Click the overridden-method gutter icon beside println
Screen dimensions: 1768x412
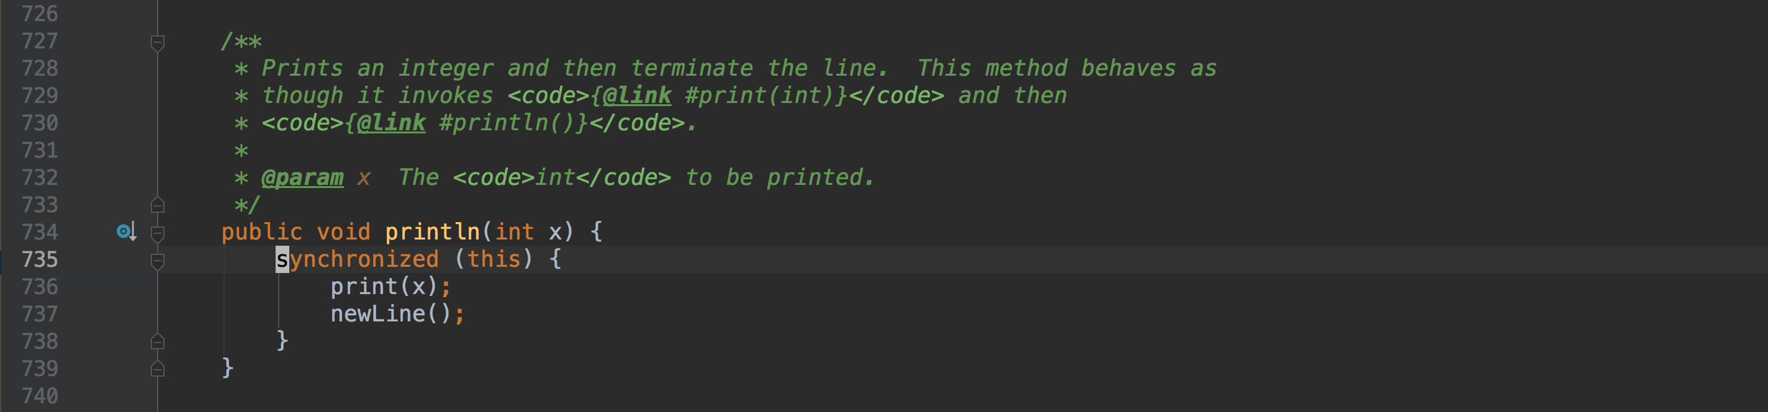(125, 231)
